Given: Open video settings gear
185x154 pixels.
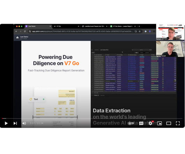Looking at the screenshot, I should tap(150, 123).
